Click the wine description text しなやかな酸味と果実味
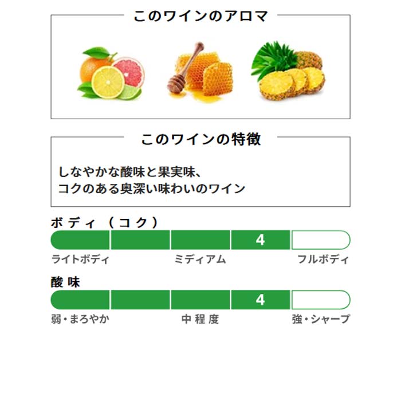The width and height of the screenshot is (401, 401). [x=131, y=171]
